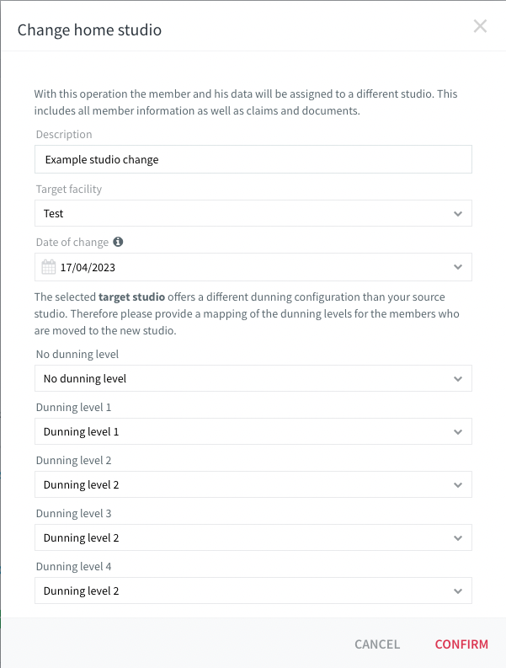Click chevron on Dunning level 4 dropdown
The width and height of the screenshot is (506, 668).
click(458, 591)
